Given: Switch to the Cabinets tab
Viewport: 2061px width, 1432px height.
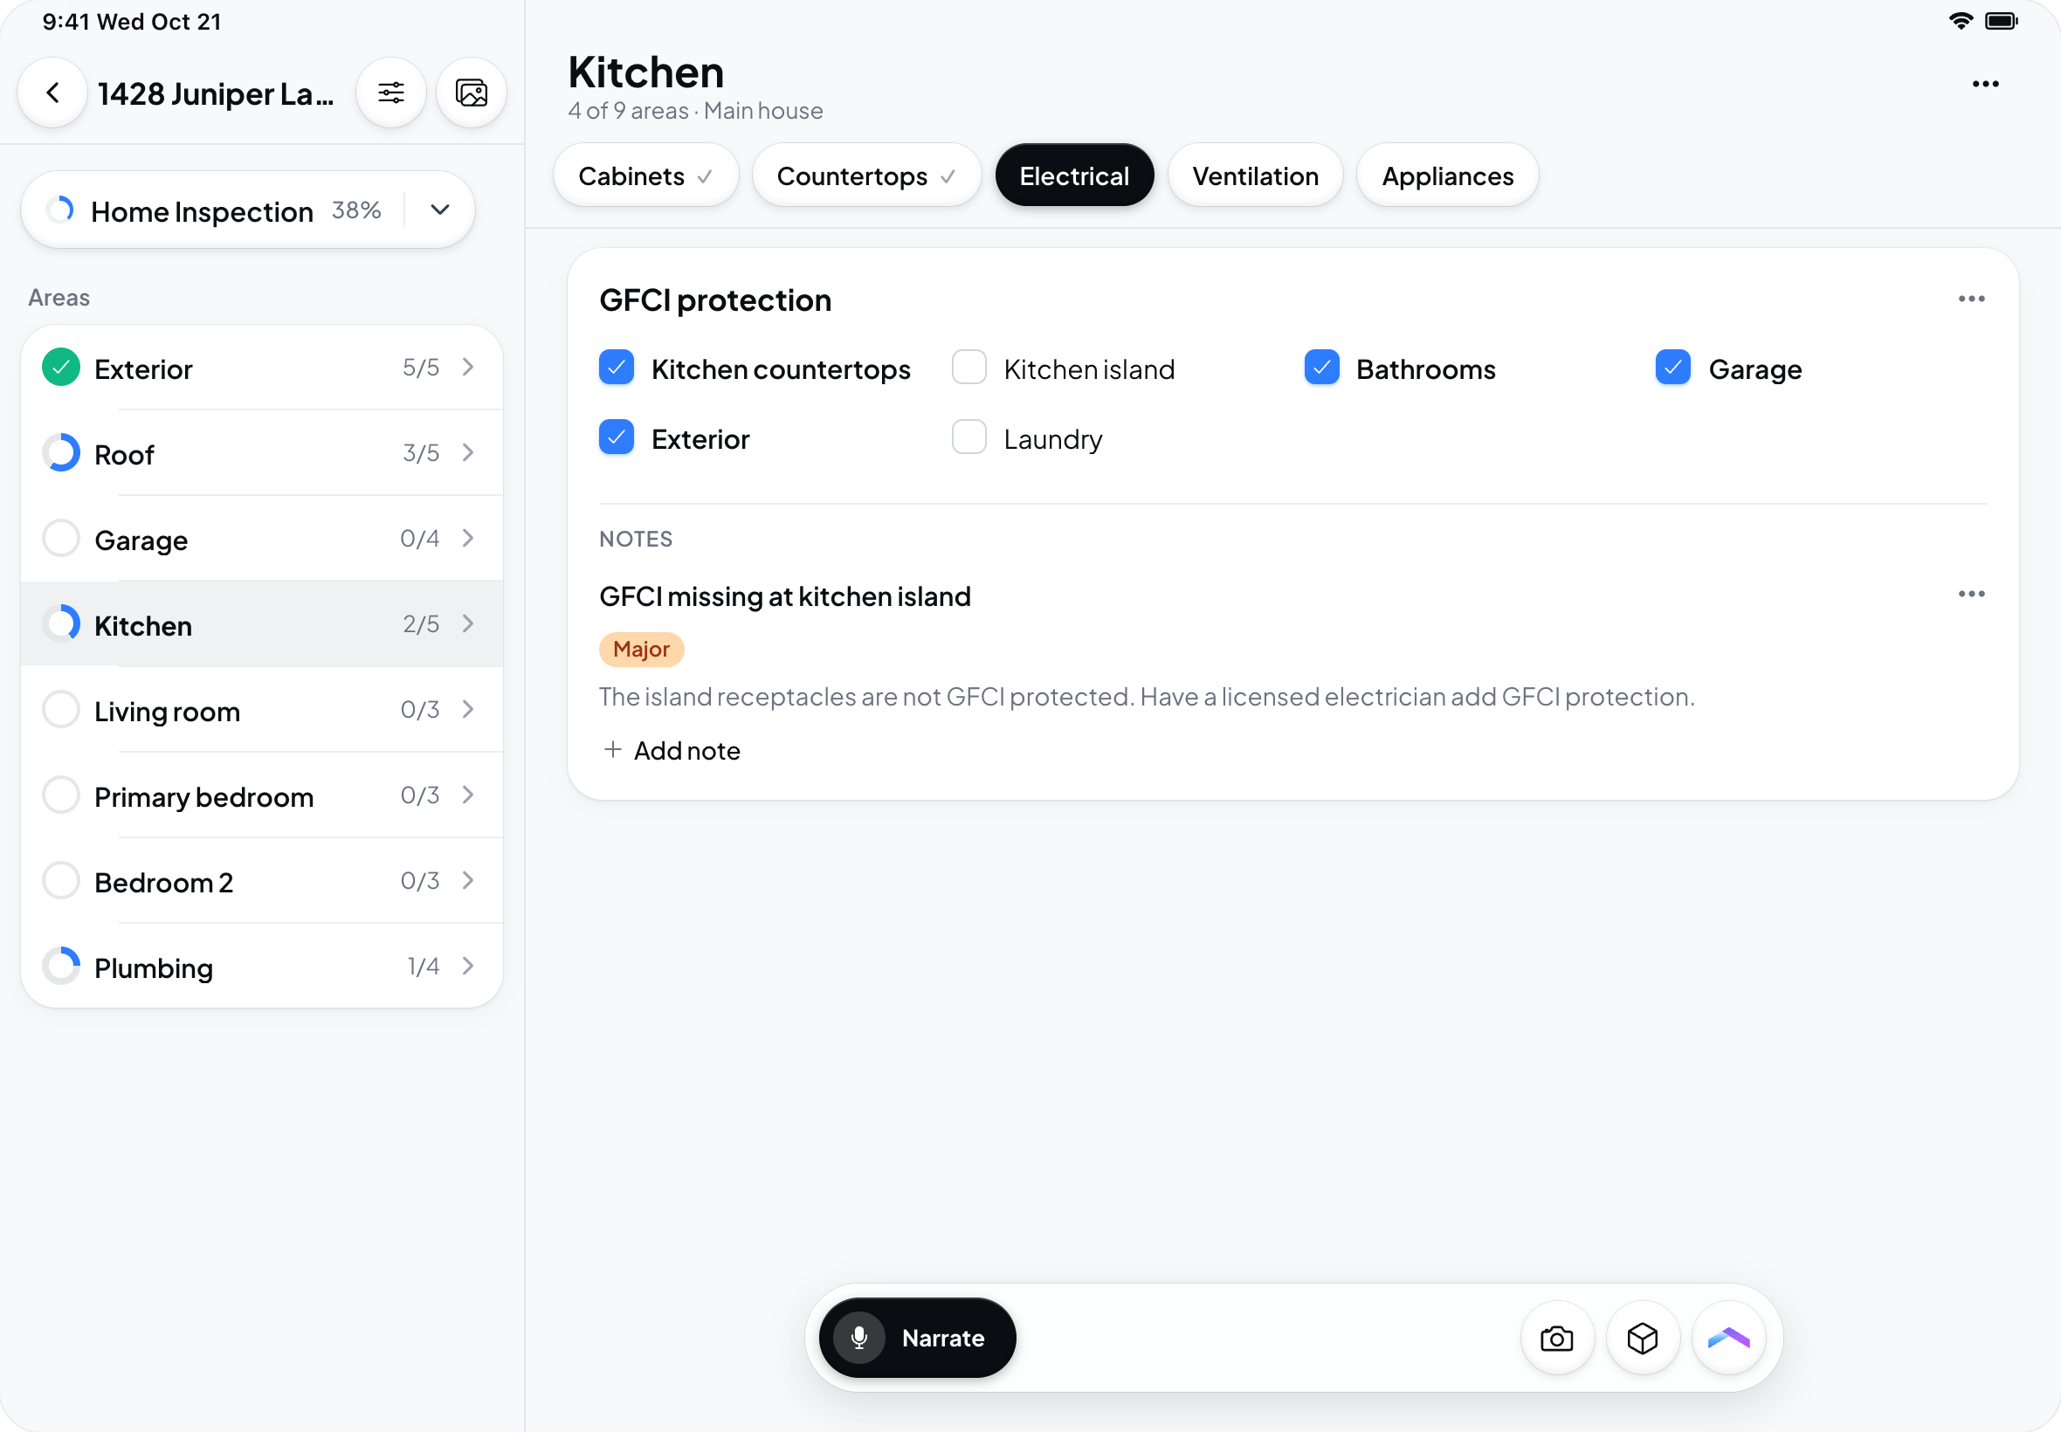Looking at the screenshot, I should [x=646, y=176].
